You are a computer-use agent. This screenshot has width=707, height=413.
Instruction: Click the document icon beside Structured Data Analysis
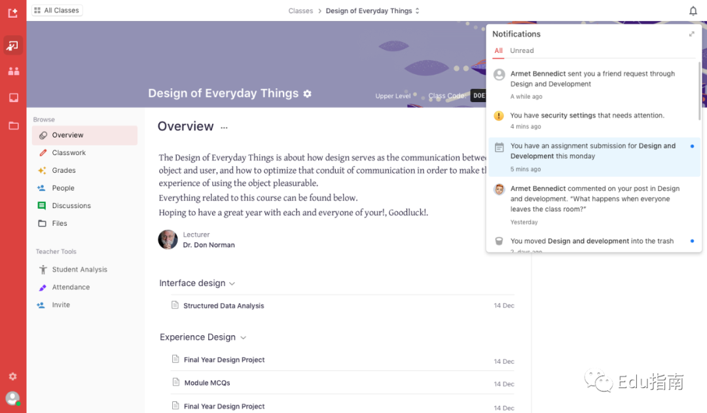click(x=175, y=305)
